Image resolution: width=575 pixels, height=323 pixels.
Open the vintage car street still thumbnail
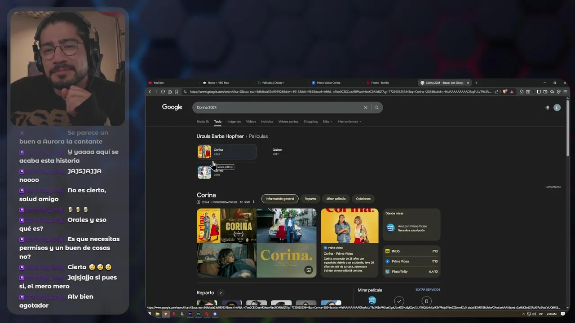tap(287, 226)
